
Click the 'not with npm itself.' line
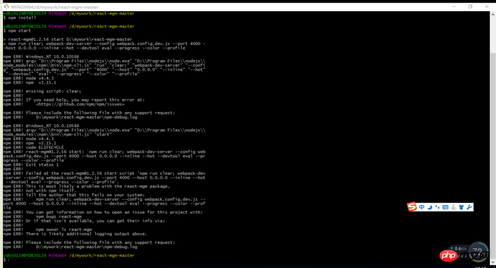pyautogui.click(x=40, y=191)
